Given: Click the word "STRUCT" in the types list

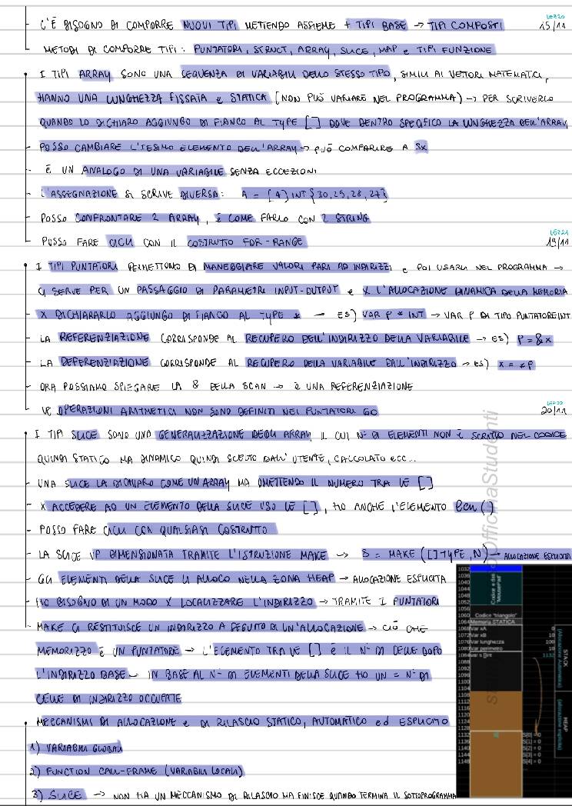Looking at the screenshot, I should 272,50.
